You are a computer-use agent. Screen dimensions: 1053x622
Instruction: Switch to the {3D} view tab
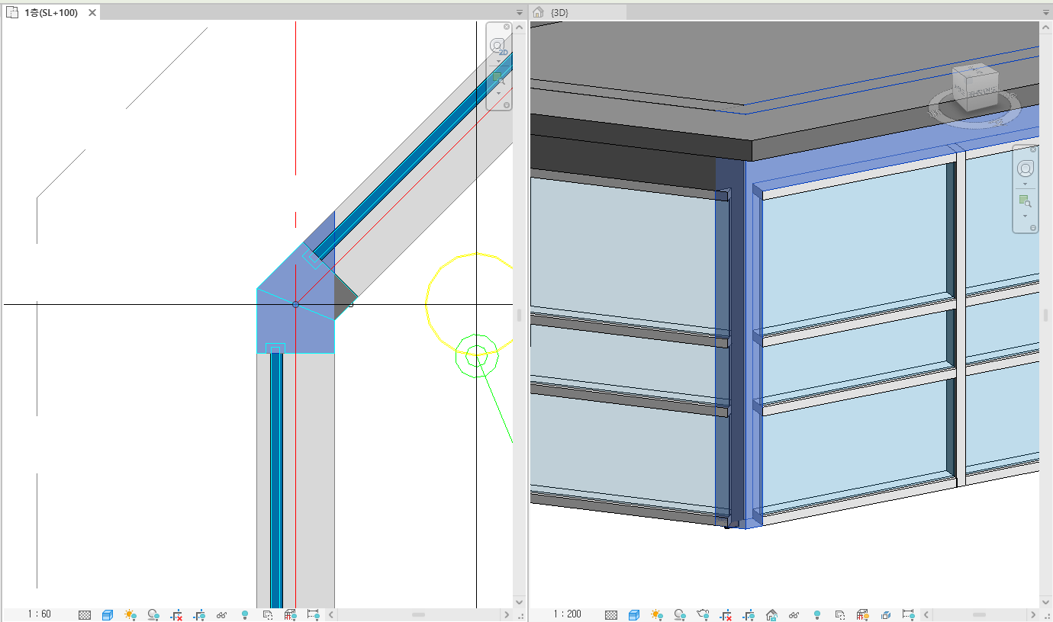pos(559,13)
